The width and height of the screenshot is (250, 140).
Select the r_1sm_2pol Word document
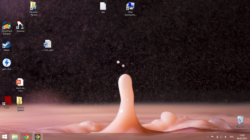click(48, 44)
